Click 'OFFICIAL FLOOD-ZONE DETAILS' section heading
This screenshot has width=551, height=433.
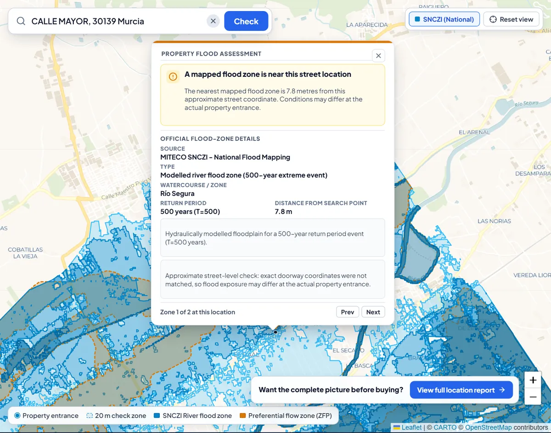(210, 139)
